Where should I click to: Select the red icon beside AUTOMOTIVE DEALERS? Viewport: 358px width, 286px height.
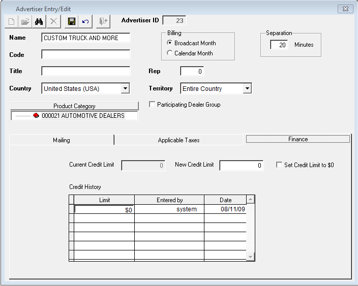[x=36, y=116]
